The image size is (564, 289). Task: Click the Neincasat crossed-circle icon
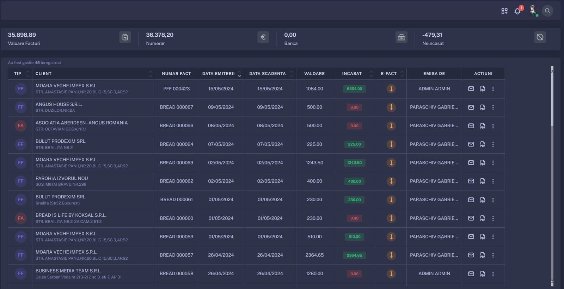click(540, 37)
